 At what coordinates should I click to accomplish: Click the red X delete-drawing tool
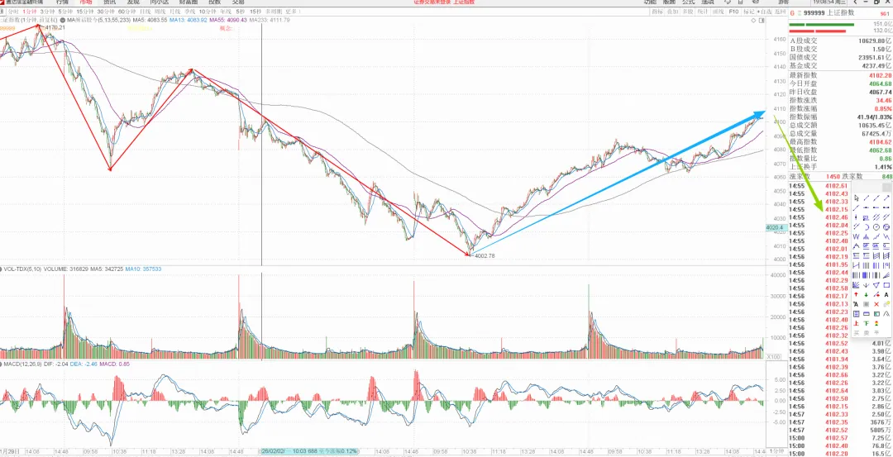tap(876, 304)
